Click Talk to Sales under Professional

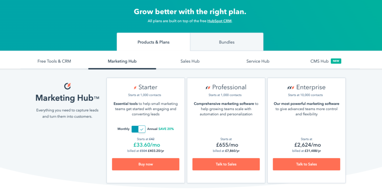pos(226,164)
